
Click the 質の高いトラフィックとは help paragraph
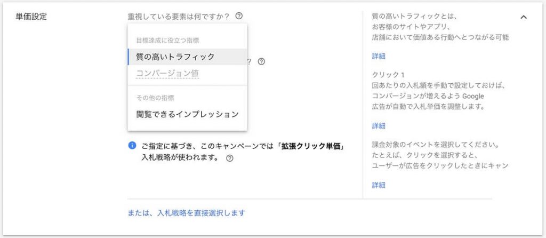[440, 27]
